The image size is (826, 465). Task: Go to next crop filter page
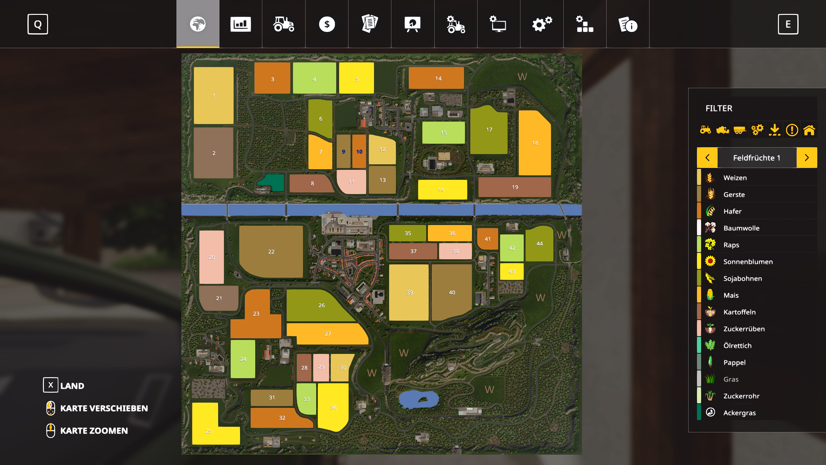tap(807, 158)
